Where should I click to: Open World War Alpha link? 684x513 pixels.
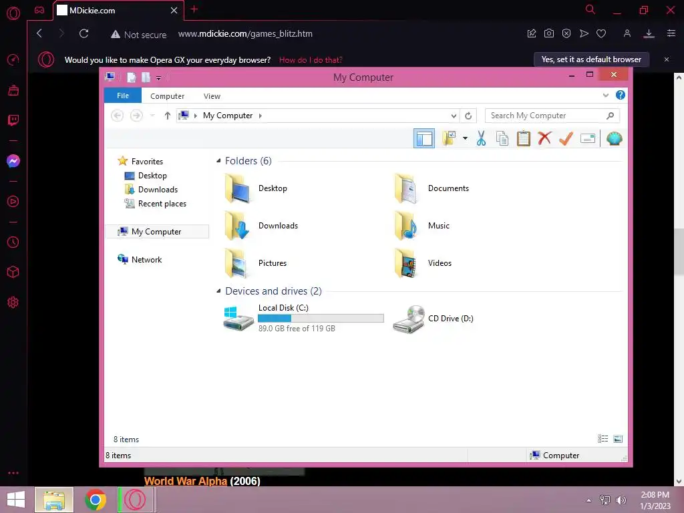pyautogui.click(x=186, y=481)
